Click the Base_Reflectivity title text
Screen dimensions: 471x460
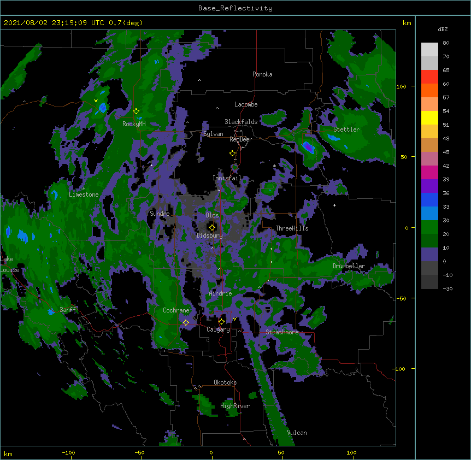[x=236, y=8]
